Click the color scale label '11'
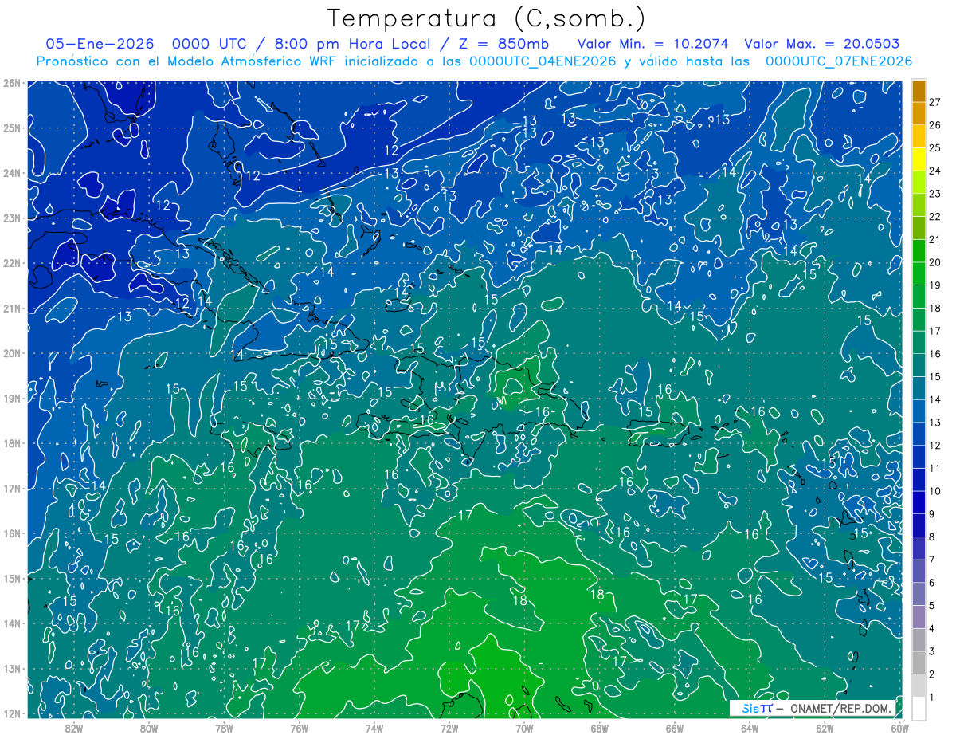Screen dimensions: 956x739 pyautogui.click(x=934, y=468)
